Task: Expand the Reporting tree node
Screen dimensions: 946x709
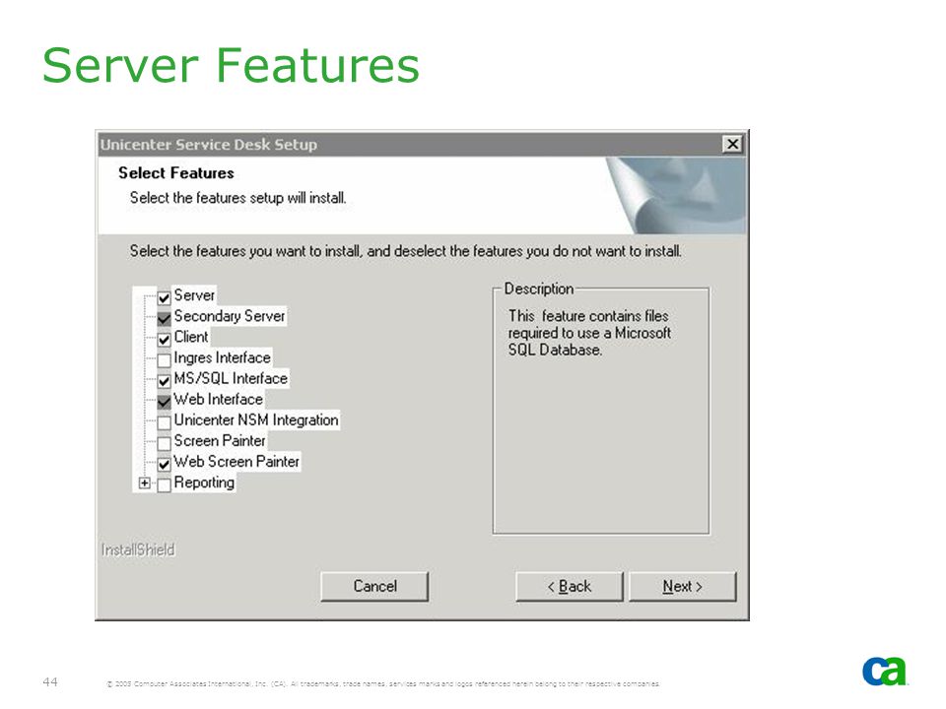Action: click(144, 483)
